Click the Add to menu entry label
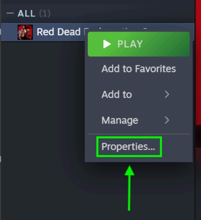 pyautogui.click(x=116, y=94)
